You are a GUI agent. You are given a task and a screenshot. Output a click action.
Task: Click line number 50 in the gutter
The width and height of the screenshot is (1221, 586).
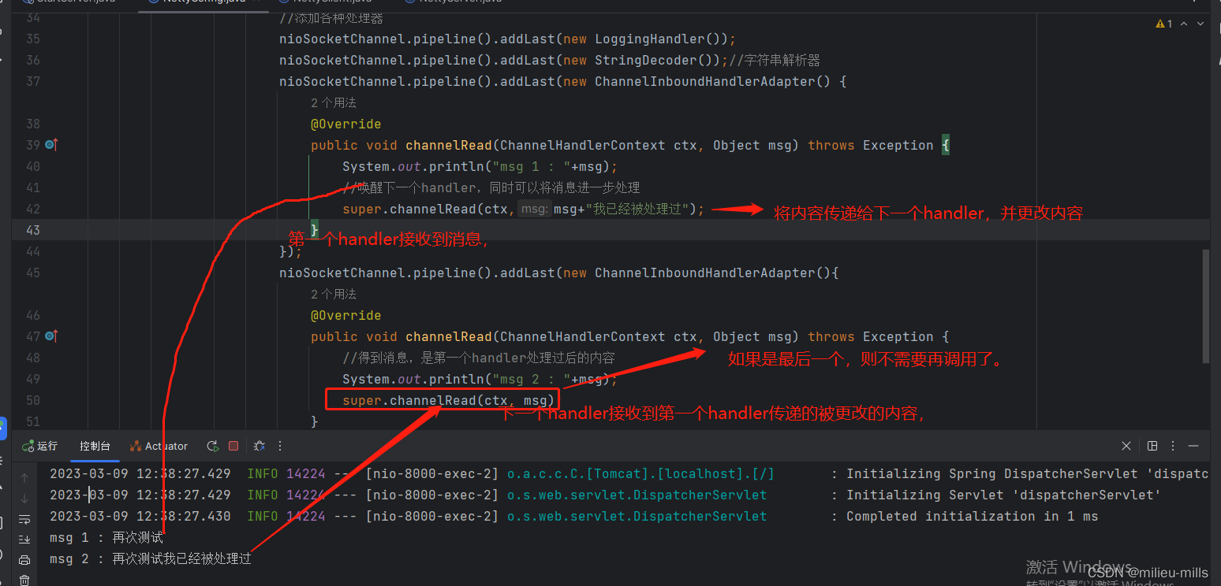click(32, 400)
